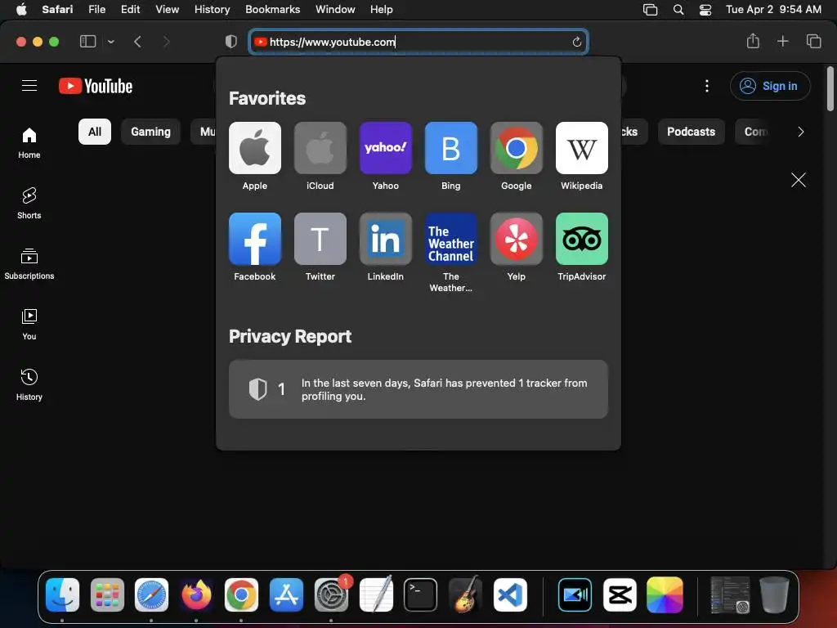The width and height of the screenshot is (837, 628).
Task: Launch Visual Studio Code from the Dock
Action: pos(510,594)
